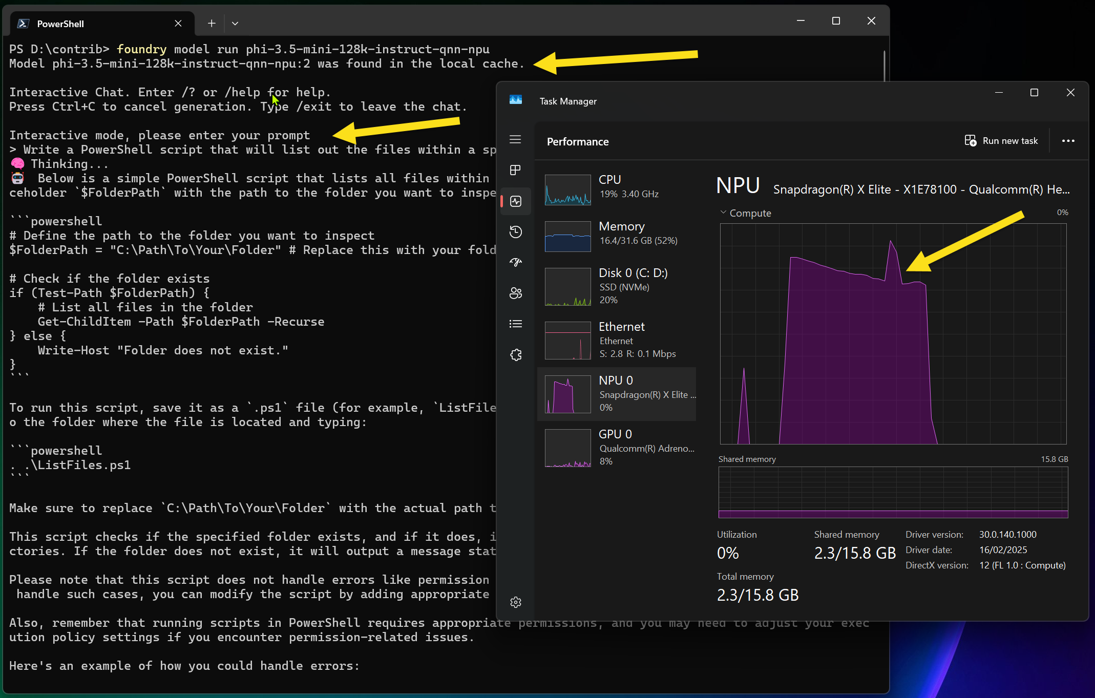Select the Performance monitor icon
Screen dimensions: 1095x698
pyautogui.click(x=515, y=201)
